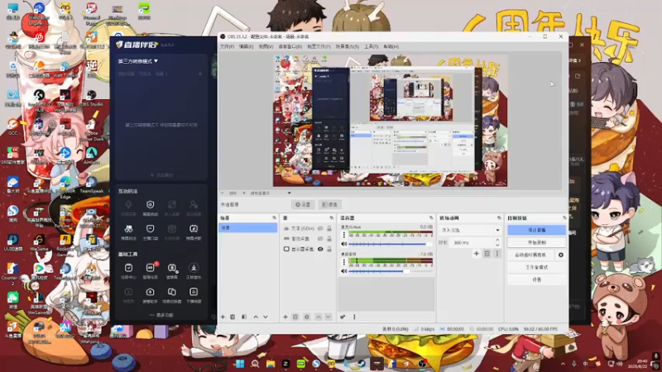Open transition properties three-dot menu
The width and height of the screenshot is (662, 372).
(x=497, y=254)
